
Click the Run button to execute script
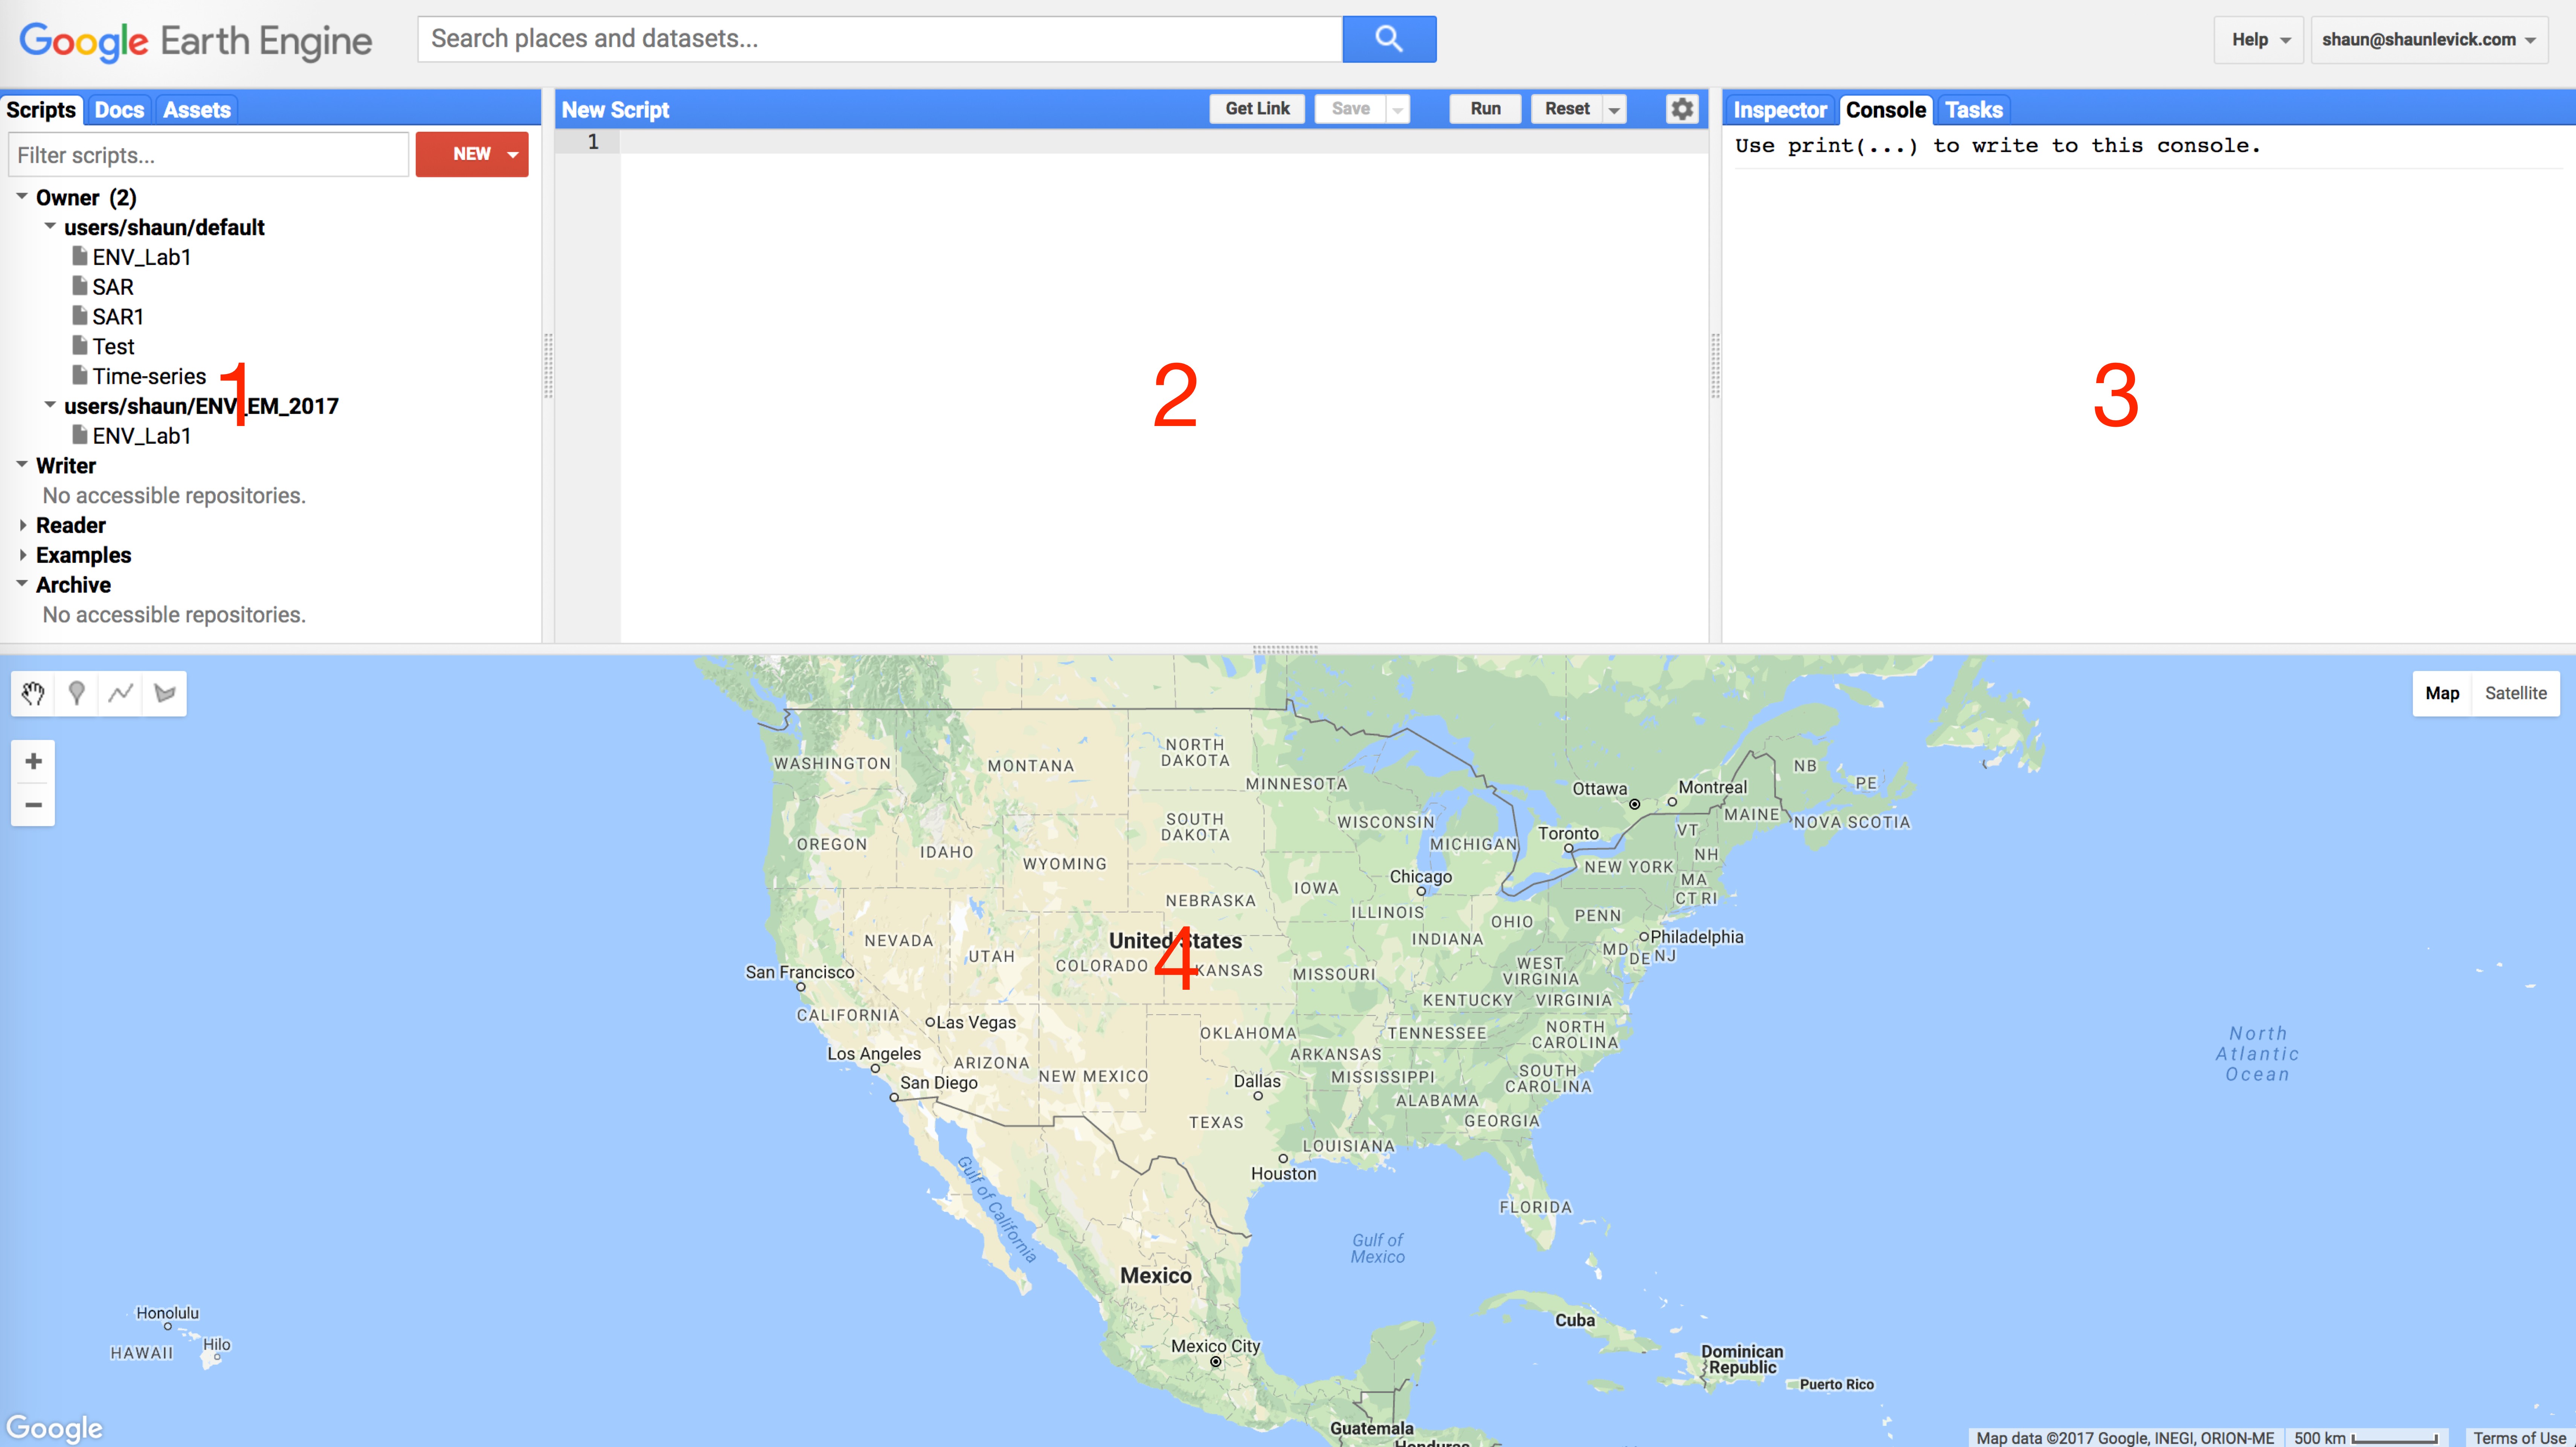tap(1484, 110)
